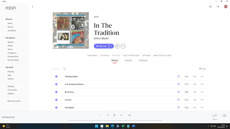
Task: Open the search magnifier icon
Action: 218,7
